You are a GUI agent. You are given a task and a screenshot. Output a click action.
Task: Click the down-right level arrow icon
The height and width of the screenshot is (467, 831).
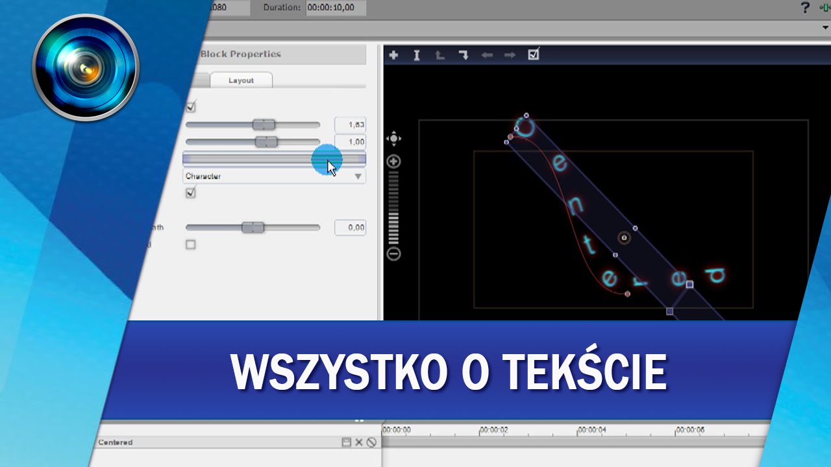pyautogui.click(x=463, y=55)
